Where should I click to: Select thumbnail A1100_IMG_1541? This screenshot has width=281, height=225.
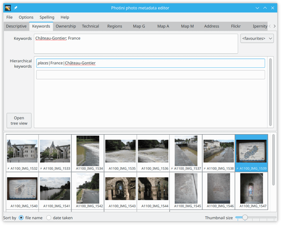[x=55, y=191]
